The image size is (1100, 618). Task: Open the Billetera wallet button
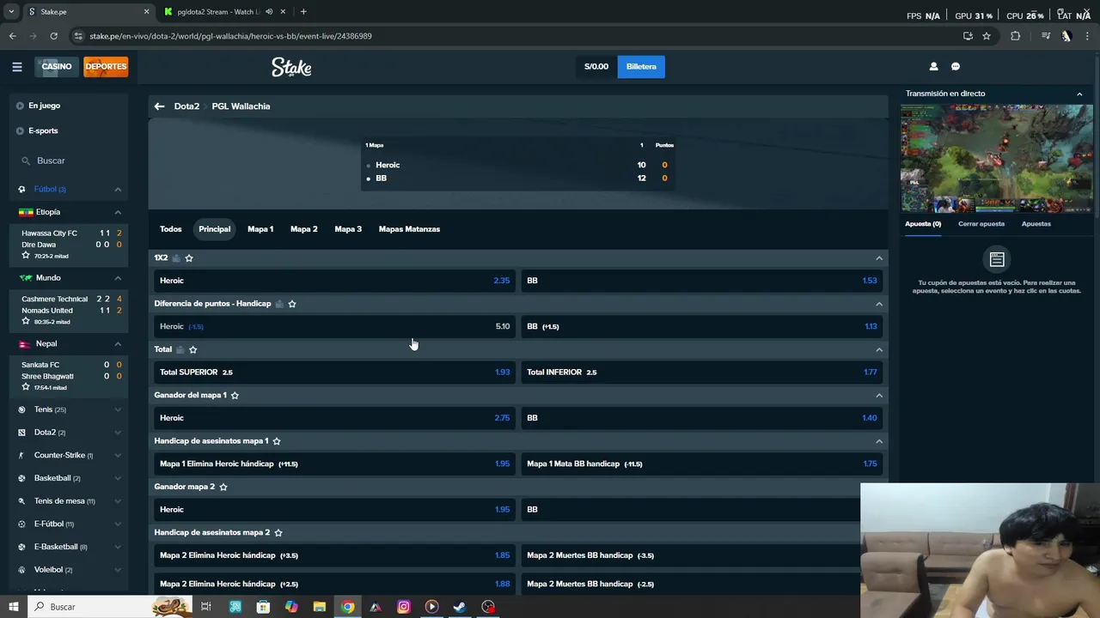click(x=641, y=66)
